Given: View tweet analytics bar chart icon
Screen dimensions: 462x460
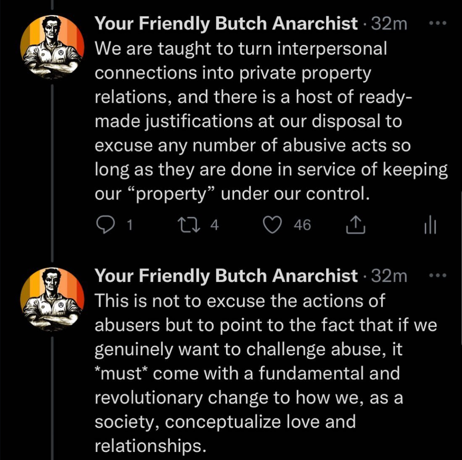Looking at the screenshot, I should (430, 225).
